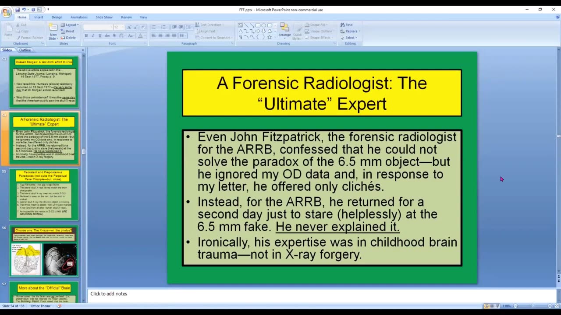Toggle Bold formatting

pos(86,35)
